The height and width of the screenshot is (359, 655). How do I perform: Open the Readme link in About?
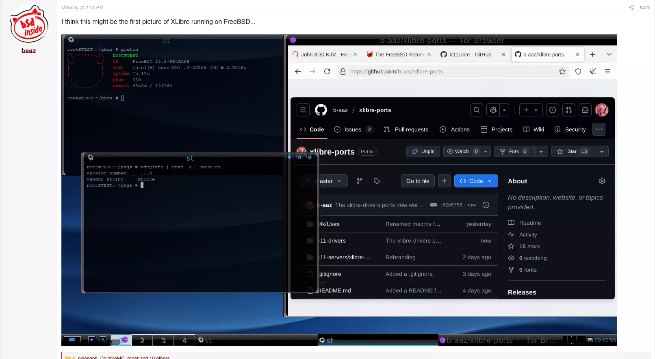525,223
